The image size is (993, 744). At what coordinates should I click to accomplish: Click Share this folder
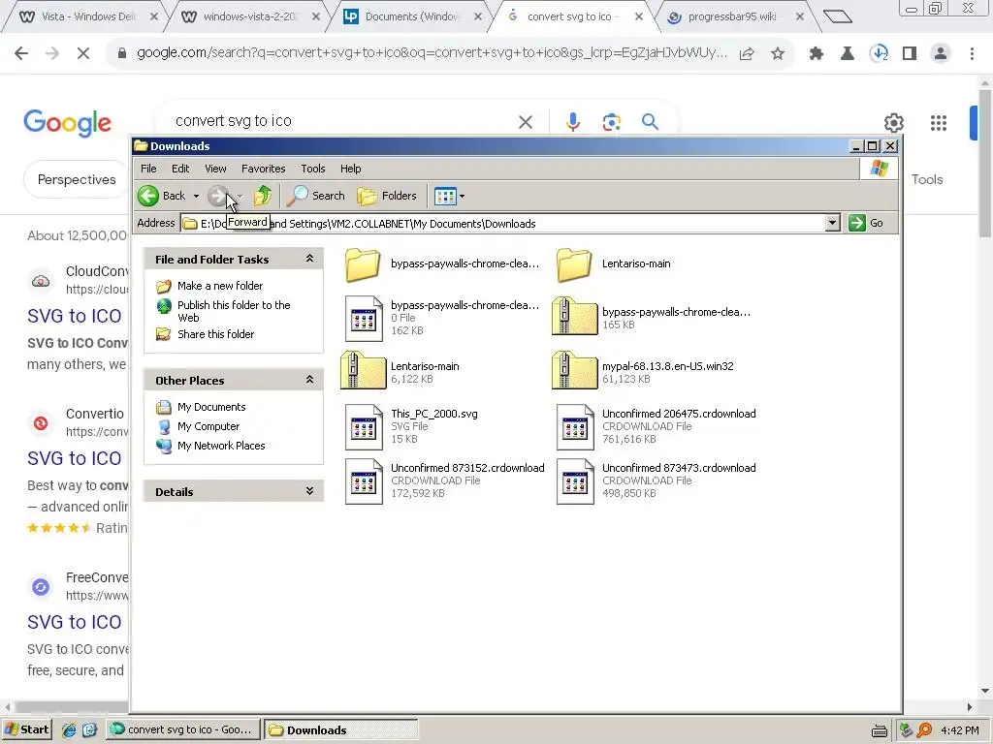coord(215,334)
